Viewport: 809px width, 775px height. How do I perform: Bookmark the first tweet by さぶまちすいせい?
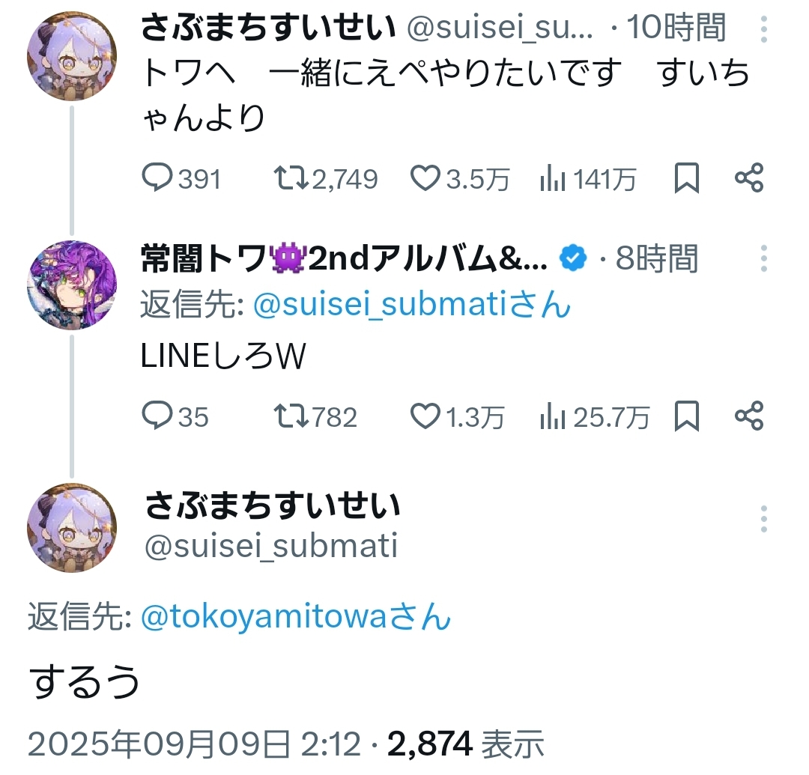[x=687, y=178]
